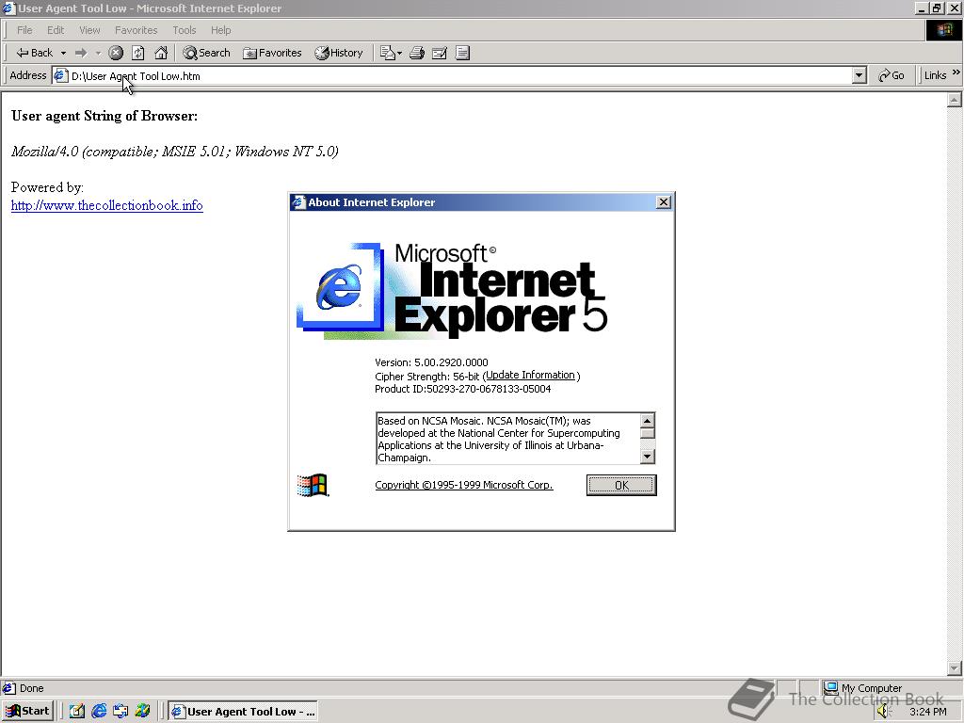Image resolution: width=964 pixels, height=723 pixels.
Task: Launch Outlook Express from Quick Launch
Action: (x=120, y=711)
